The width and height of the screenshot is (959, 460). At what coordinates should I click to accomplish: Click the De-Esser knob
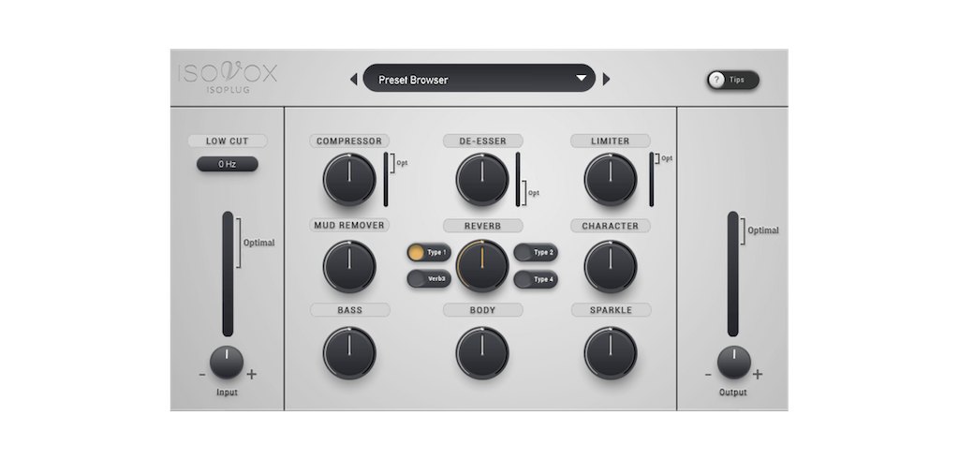(482, 180)
